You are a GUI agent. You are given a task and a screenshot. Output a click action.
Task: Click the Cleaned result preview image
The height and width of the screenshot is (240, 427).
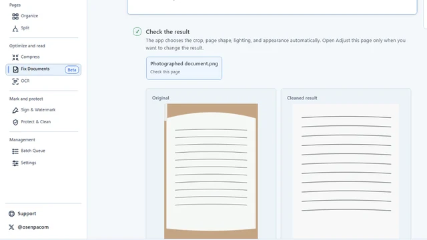pyautogui.click(x=346, y=171)
